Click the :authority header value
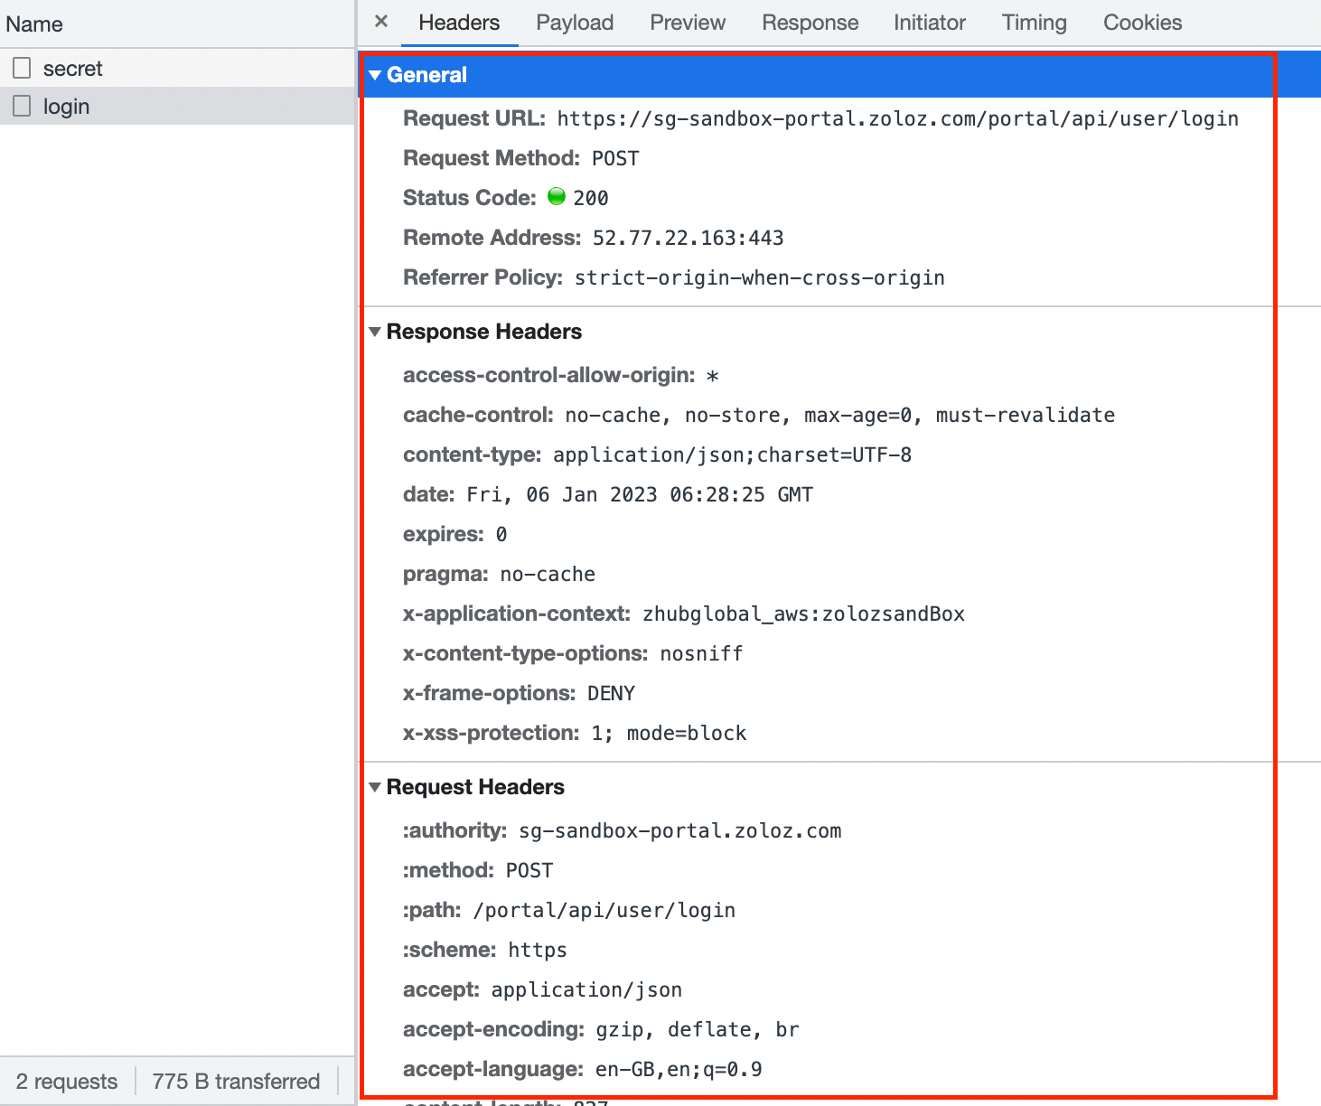 coord(679,830)
